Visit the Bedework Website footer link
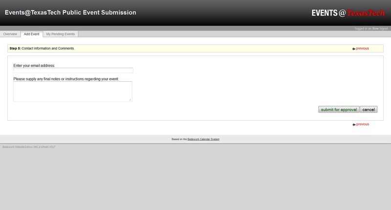391x210 pixels. 14,147
